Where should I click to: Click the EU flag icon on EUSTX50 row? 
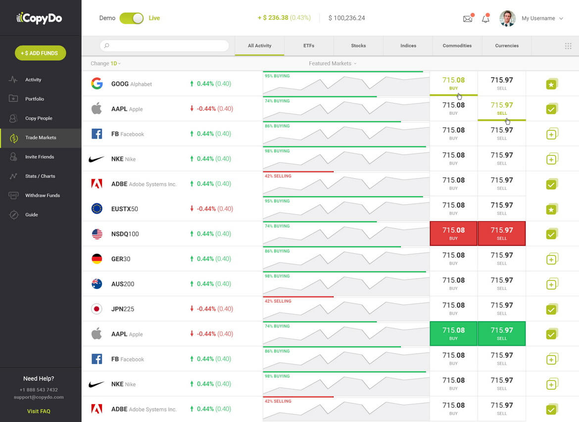[96, 209]
